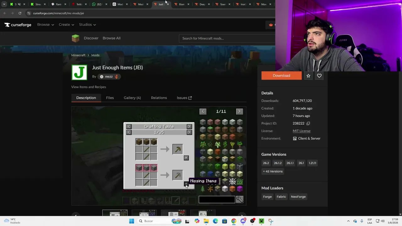Click the microphone tray icon
This screenshot has height=226, width=402.
click(362, 221)
